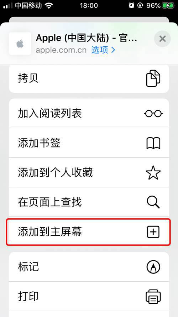Open 选项 options link
The image size is (178, 317).
click(100, 50)
